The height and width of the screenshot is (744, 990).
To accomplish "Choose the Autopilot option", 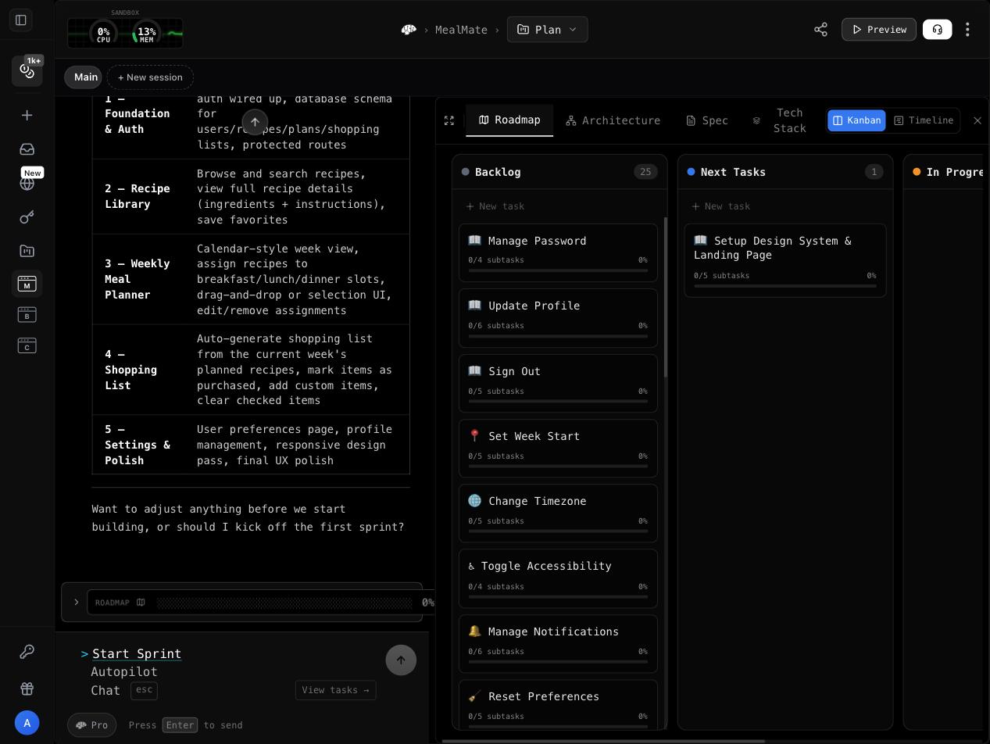I will pos(124,672).
